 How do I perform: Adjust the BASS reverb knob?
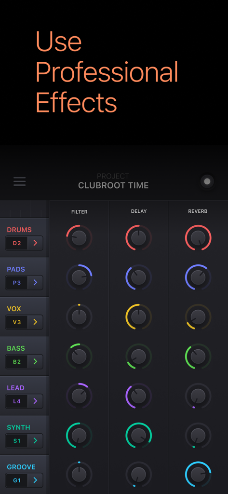[198, 357]
